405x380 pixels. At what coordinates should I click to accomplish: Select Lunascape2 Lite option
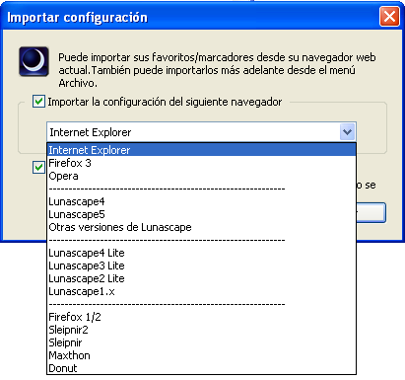point(201,278)
